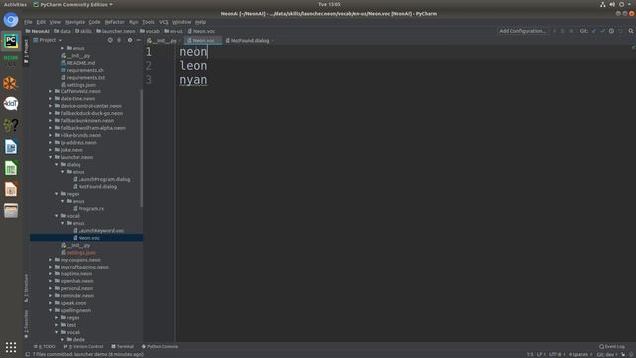636x358 pixels.
Task: Click Show Applications grid icon
Action: click(x=11, y=347)
